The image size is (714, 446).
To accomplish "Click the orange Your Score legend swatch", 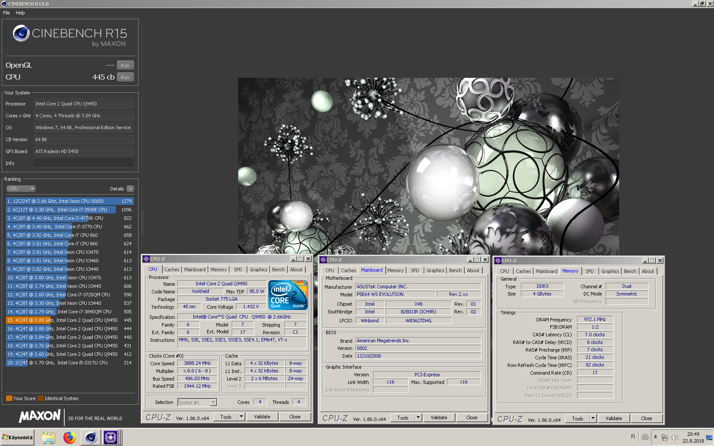I will (9, 398).
